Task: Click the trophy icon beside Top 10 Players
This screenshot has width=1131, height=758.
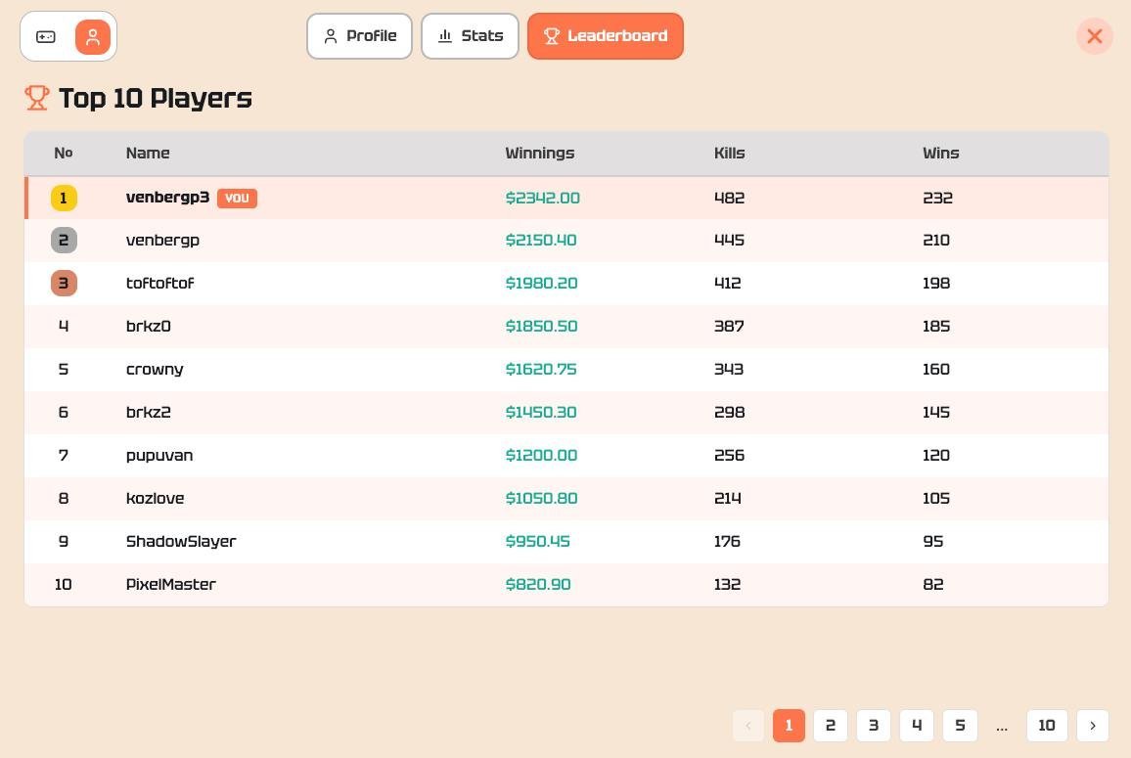Action: [37, 98]
